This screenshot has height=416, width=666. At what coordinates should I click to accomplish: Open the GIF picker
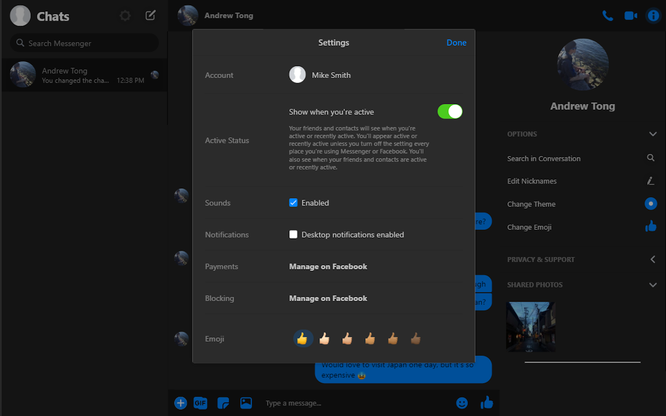[x=200, y=403]
